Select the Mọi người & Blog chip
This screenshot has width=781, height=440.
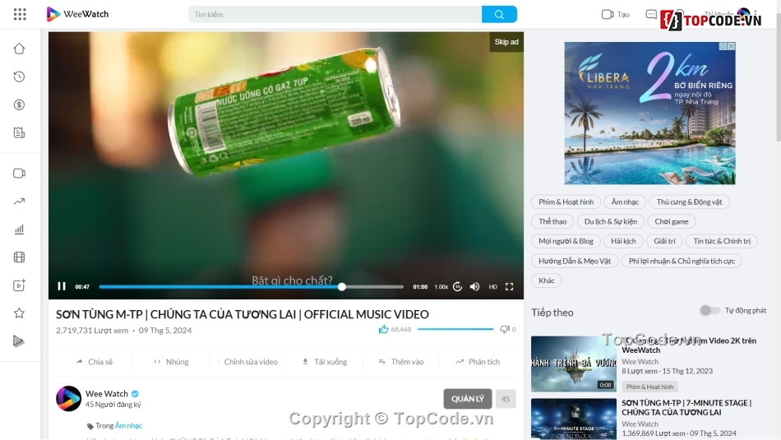pos(566,241)
